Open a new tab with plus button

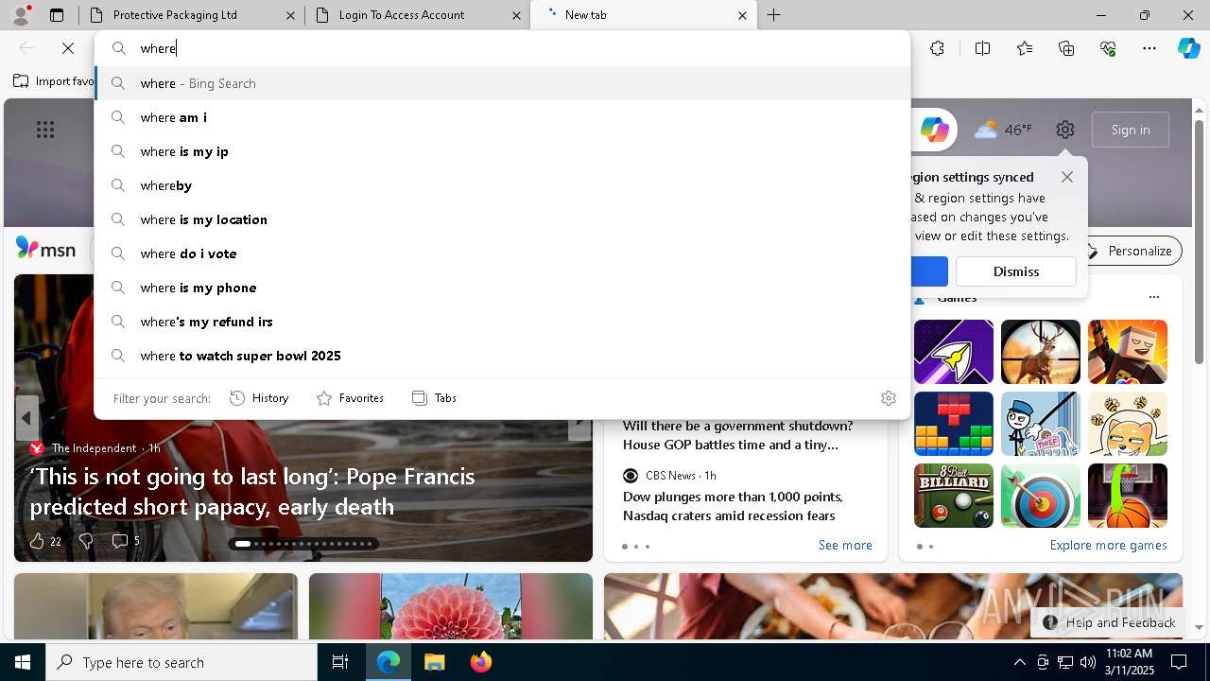pos(774,15)
